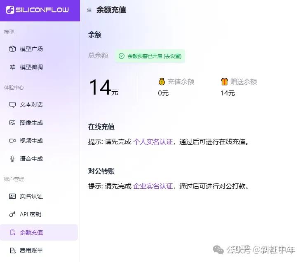Follow the 企业实名认证 link
This screenshot has height=262, width=303.
[x=153, y=186]
